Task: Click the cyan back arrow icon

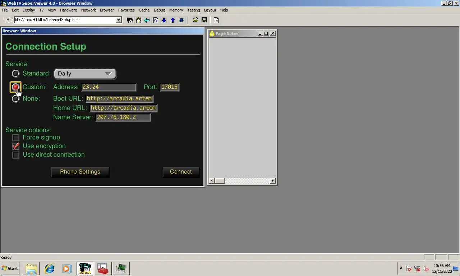Action: tap(147, 20)
